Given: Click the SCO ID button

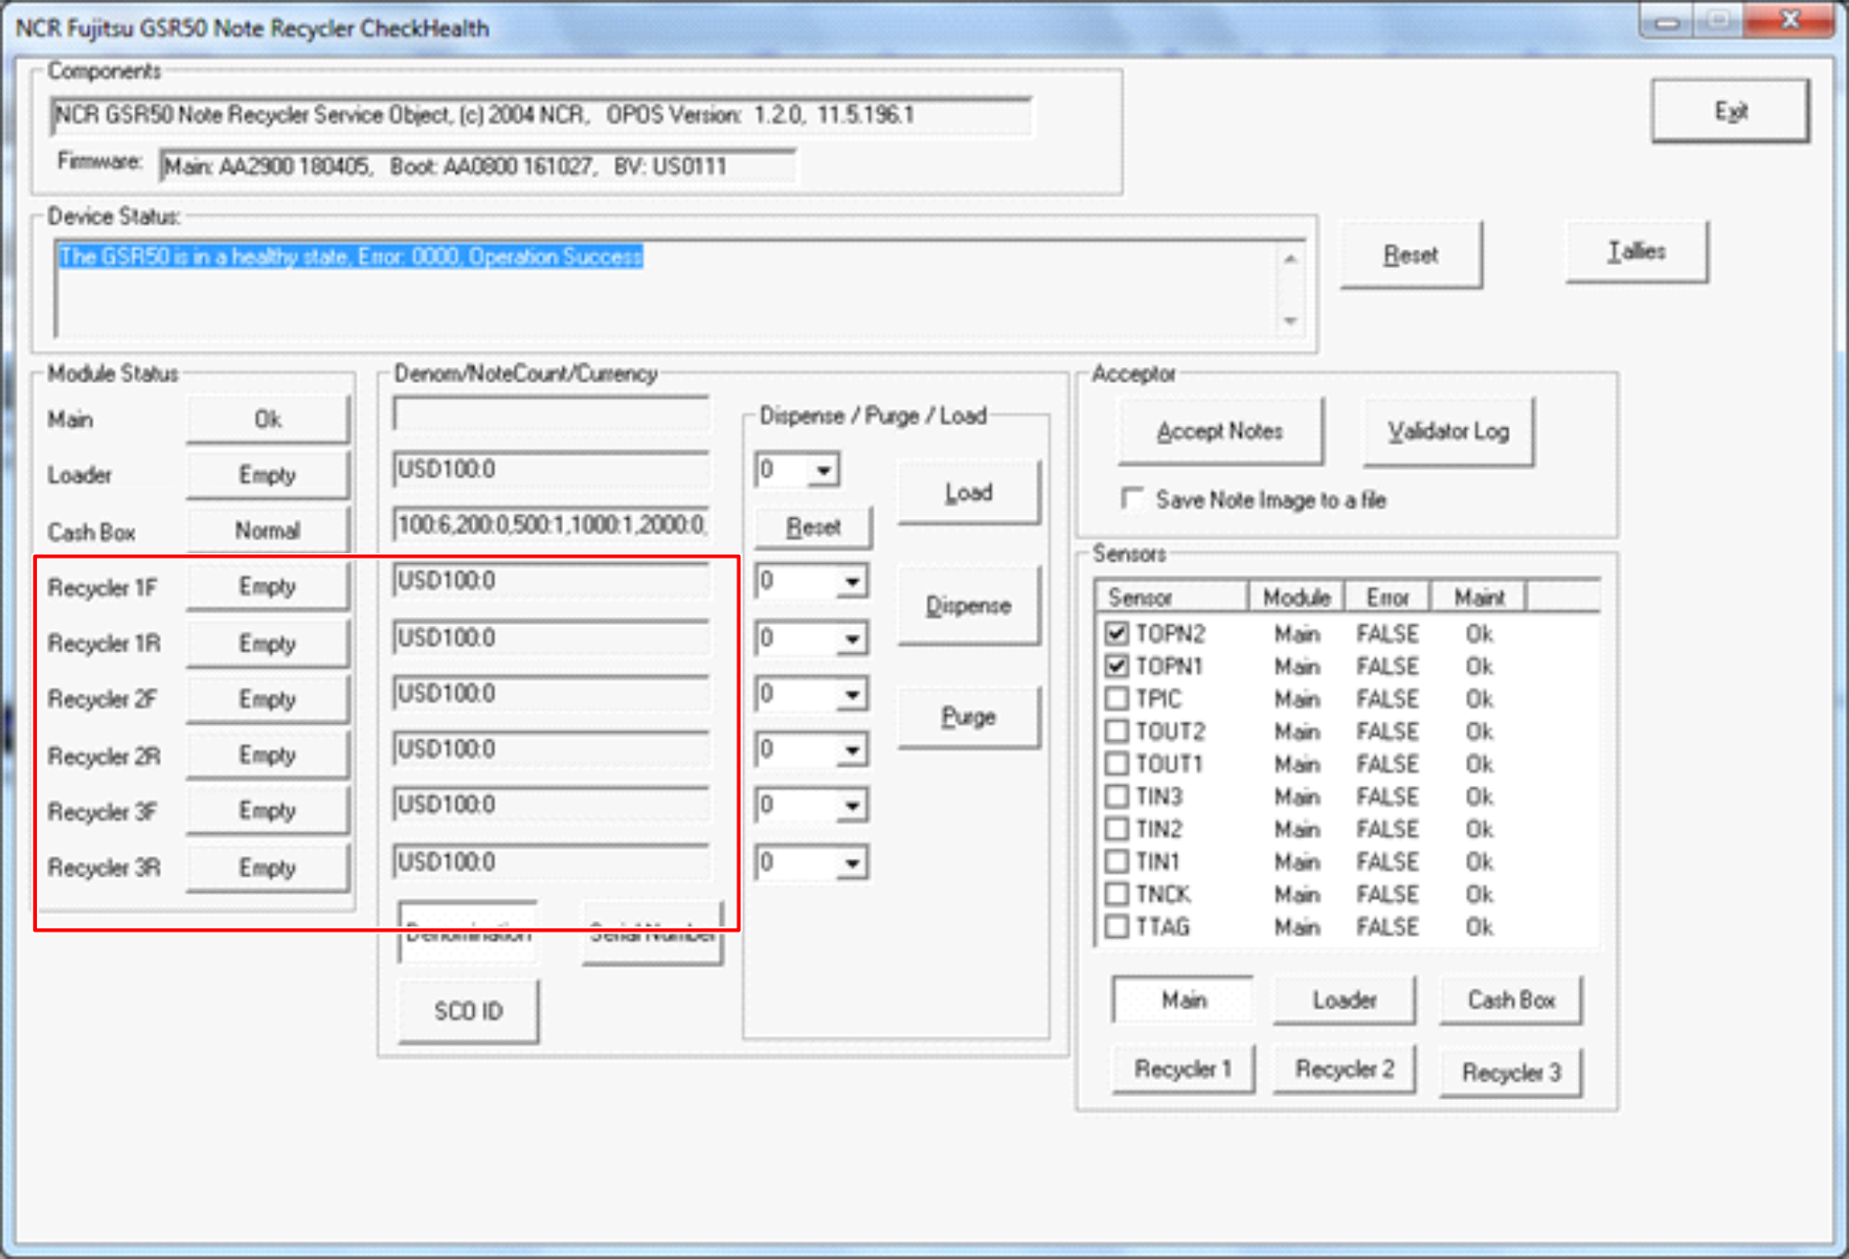Looking at the screenshot, I should (469, 1012).
